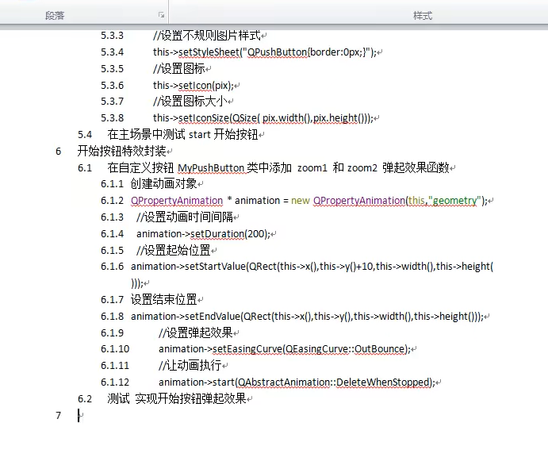This screenshot has width=548, height=465.
Task: Click the animation->setEndValue code line
Action: click(x=307, y=317)
